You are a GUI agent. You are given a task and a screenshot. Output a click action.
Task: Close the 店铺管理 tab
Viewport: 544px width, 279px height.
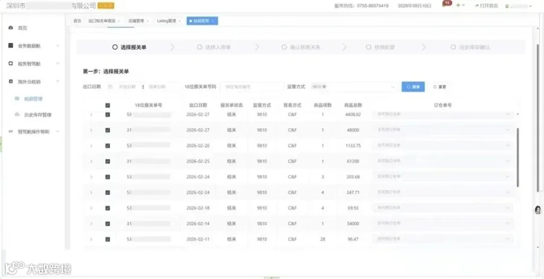pyautogui.click(x=147, y=21)
